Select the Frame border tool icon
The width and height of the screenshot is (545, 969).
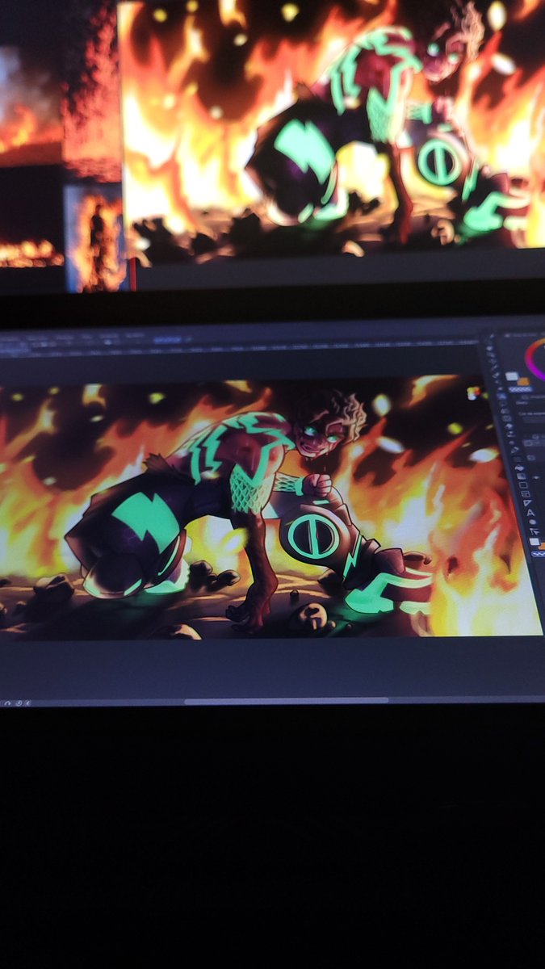525,494
